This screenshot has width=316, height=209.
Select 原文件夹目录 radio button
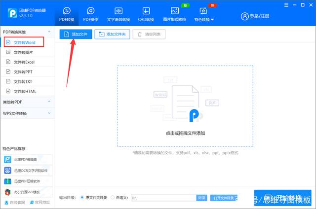(82, 198)
